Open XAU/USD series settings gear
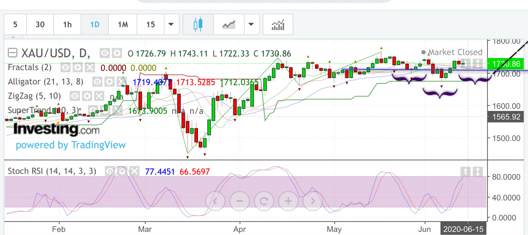 click(116, 53)
